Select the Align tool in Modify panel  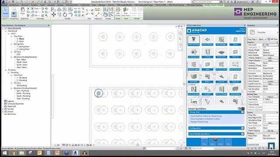pos(53,9)
